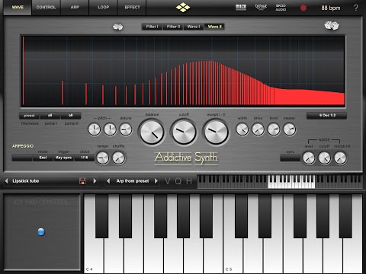
Task: Open the clock '1/16' selector
Action: pos(85,158)
